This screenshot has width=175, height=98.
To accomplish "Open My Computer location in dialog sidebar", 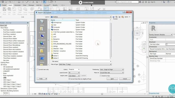I will click(42, 37).
